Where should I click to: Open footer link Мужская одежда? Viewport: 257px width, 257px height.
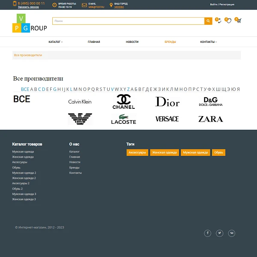pyautogui.click(x=23, y=152)
